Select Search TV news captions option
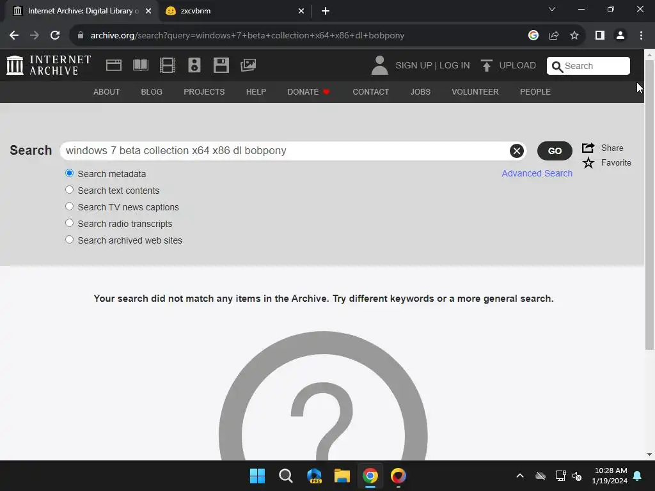 (69, 207)
